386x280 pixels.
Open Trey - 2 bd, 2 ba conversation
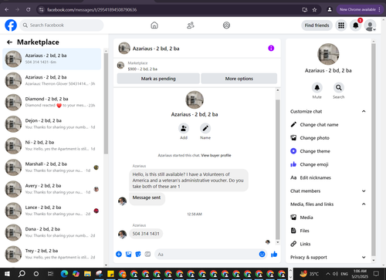(52, 254)
